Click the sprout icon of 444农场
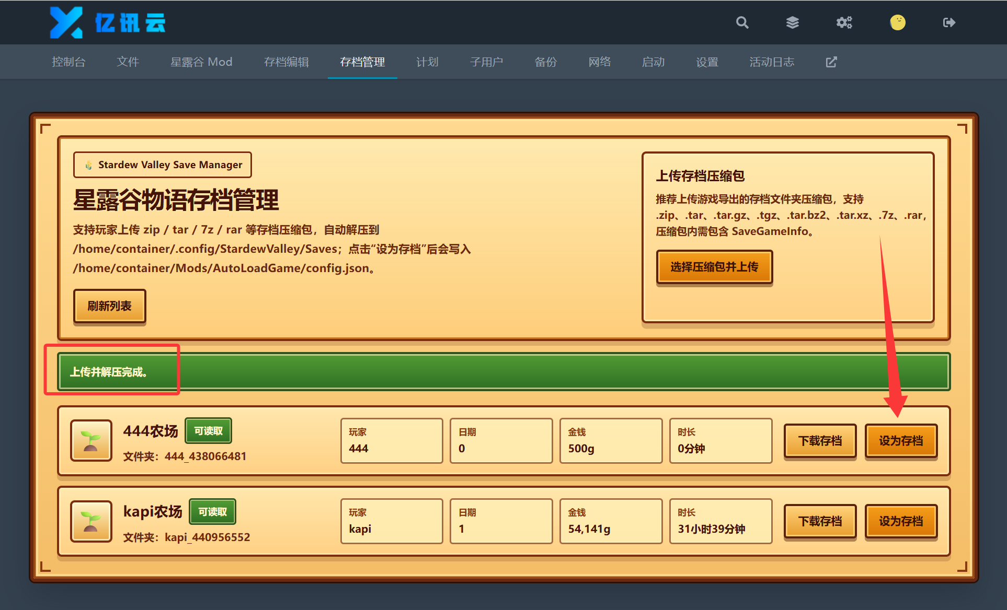Screen dimensions: 1007x610 pos(91,441)
